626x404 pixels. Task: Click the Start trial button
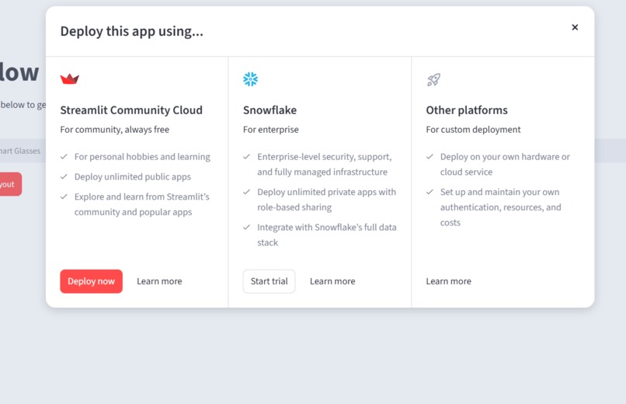click(x=269, y=281)
